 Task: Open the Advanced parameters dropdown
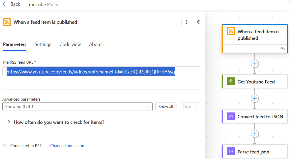[77, 106]
